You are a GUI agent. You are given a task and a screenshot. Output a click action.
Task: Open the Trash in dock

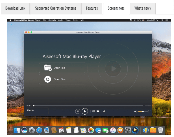pyautogui.click(x=160, y=130)
